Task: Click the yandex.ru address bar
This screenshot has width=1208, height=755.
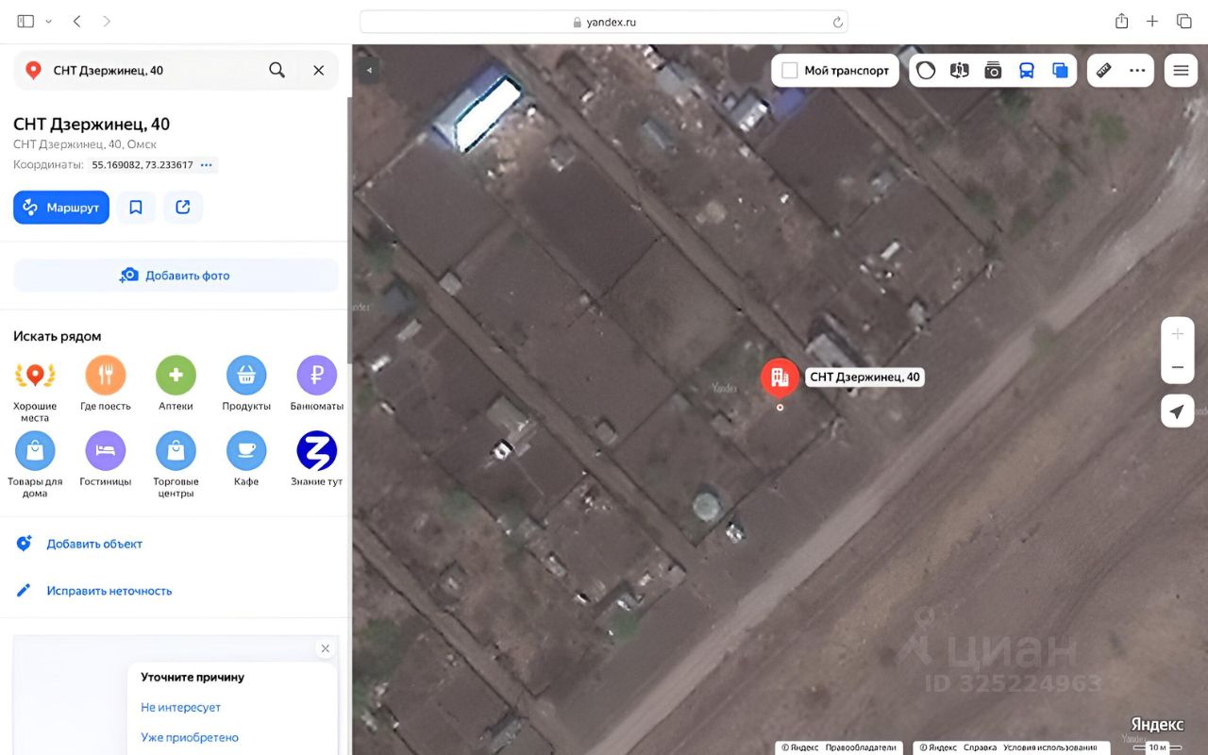Action: point(604,22)
